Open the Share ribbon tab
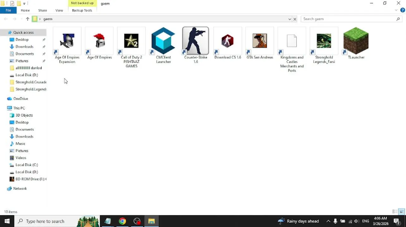 click(x=42, y=10)
